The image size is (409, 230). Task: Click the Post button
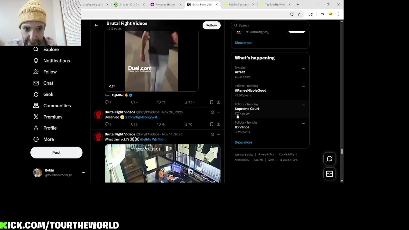coord(56,152)
